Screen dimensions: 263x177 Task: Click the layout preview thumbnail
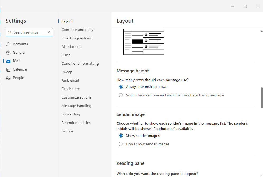(144, 42)
